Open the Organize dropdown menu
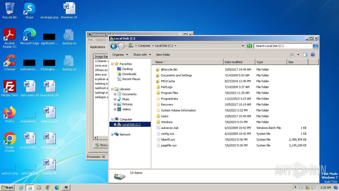The height and width of the screenshot is (191, 339). tap(120, 55)
